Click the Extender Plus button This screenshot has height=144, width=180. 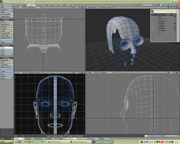pyautogui.click(x=7, y=37)
